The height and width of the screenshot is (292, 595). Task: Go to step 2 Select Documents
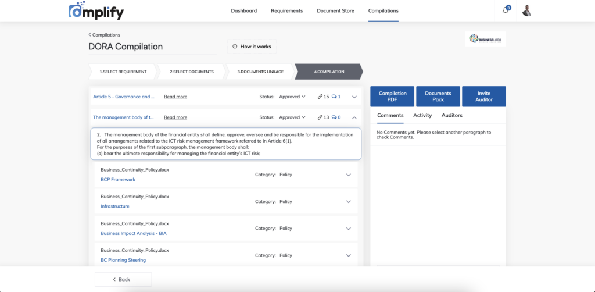(x=191, y=72)
